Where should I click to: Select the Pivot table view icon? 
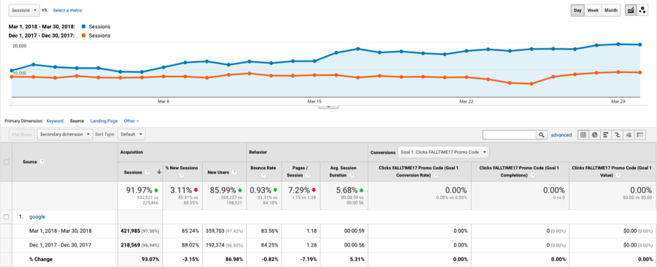[x=639, y=135]
